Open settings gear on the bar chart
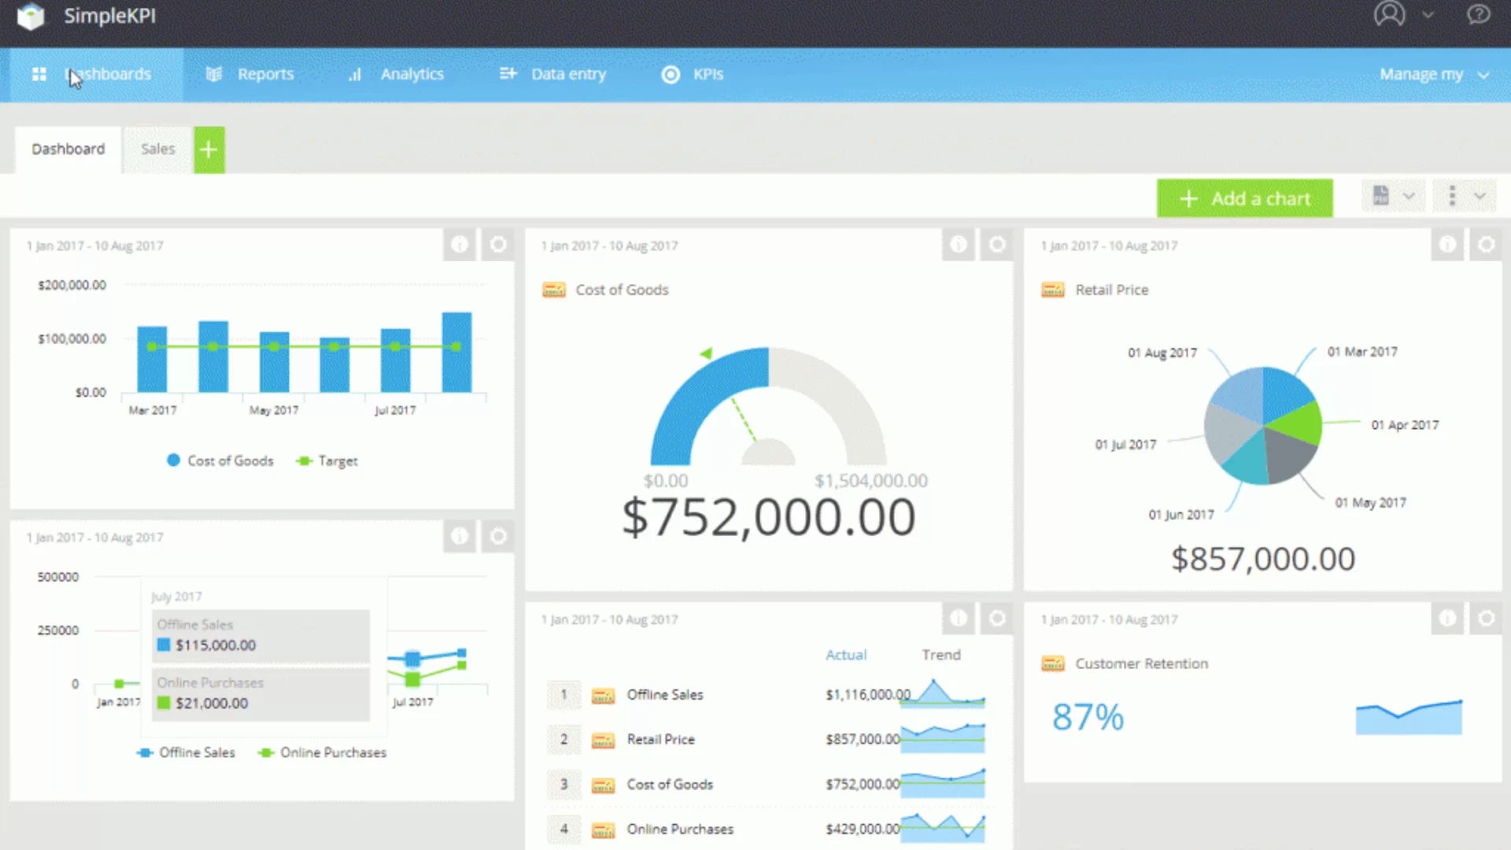1511x850 pixels. [x=498, y=245]
